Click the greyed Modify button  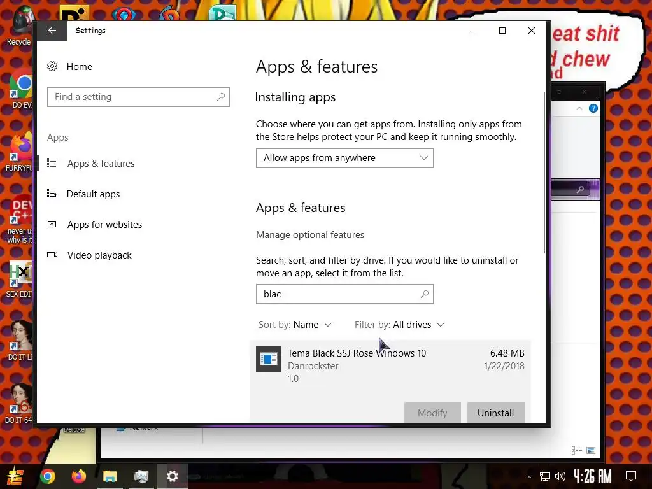tap(432, 413)
